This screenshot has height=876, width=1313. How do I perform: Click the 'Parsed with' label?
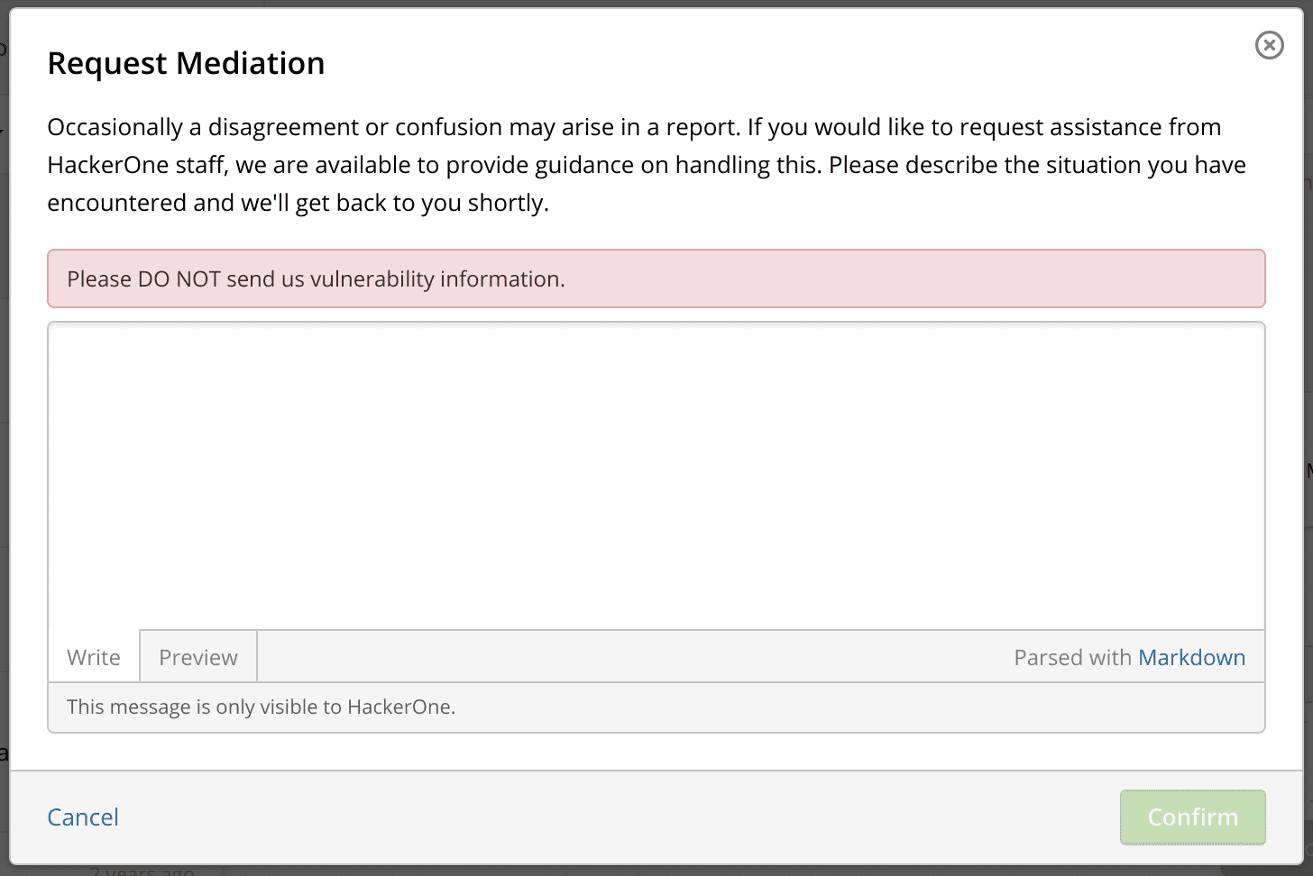pos(1072,657)
